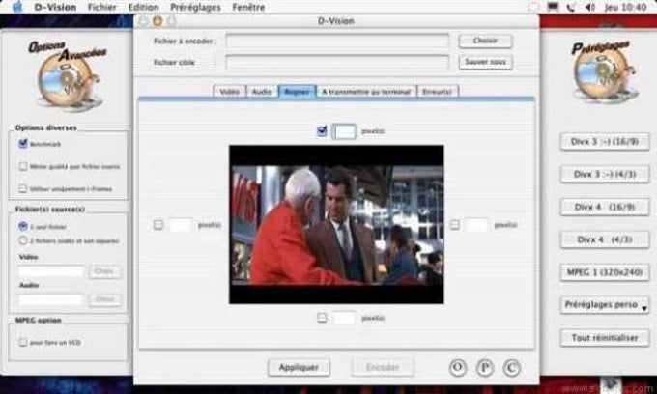Enable Même qualité que fichier source
The image size is (657, 394).
[23, 166]
